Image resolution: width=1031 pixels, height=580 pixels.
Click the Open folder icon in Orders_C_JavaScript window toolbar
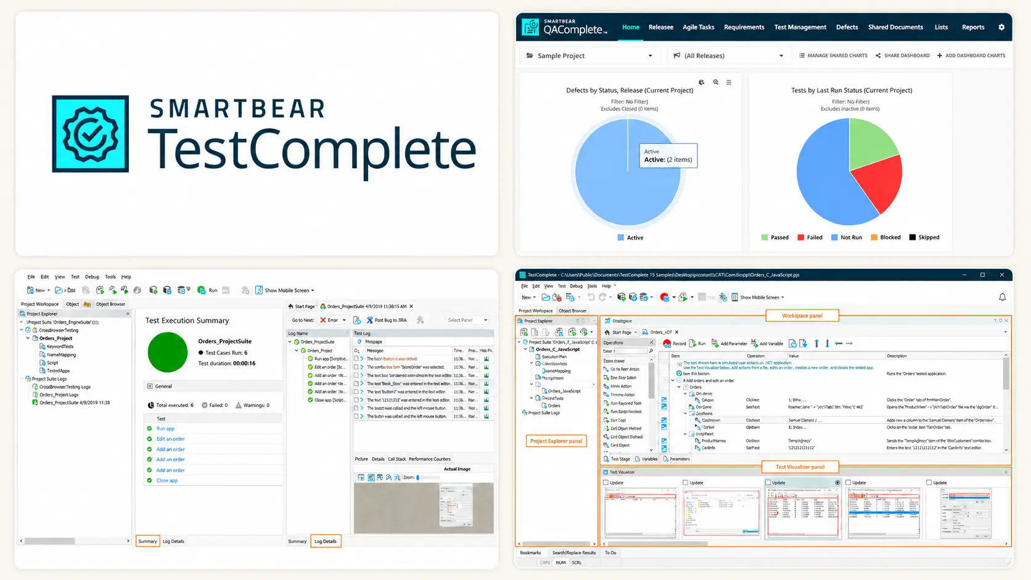[x=546, y=297]
